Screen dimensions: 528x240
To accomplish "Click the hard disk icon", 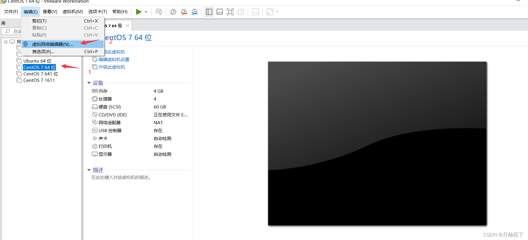I will (x=95, y=107).
